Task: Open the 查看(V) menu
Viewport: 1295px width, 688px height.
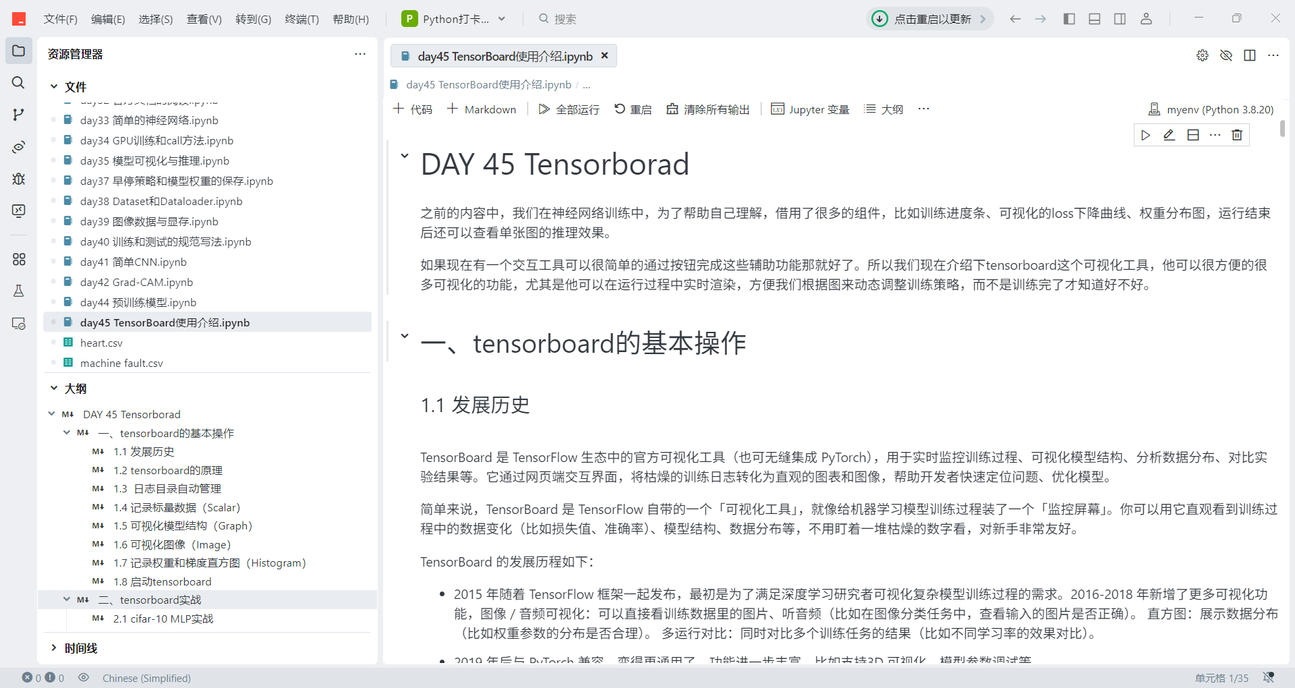Action: coord(204,19)
